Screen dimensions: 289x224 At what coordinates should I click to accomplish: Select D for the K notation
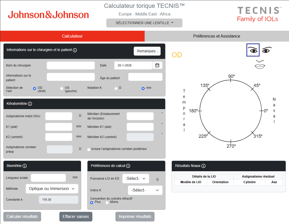point(116,89)
